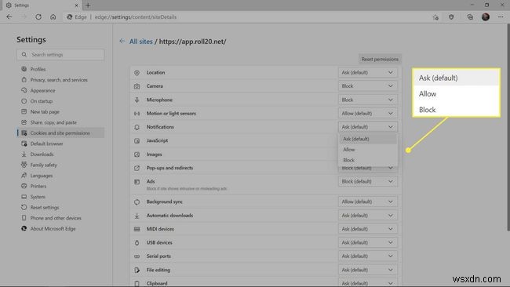Reload the page with refresh icon
The width and height of the screenshot is (510, 287).
tap(38, 17)
